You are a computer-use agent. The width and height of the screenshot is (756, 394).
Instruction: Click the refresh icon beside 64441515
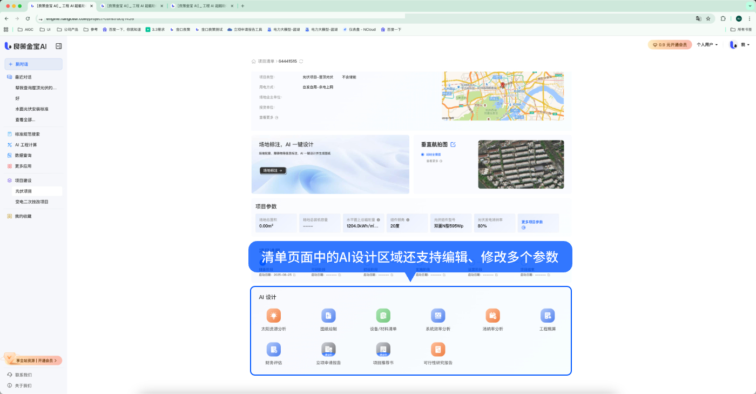pyautogui.click(x=301, y=61)
